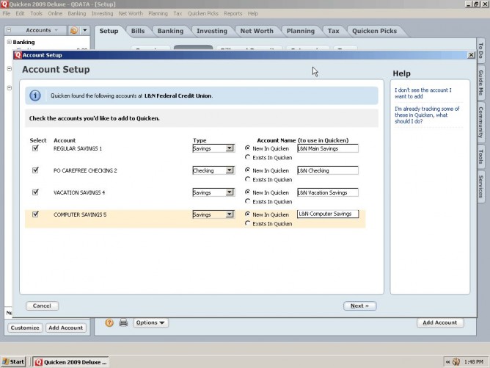Image resolution: width=490 pixels, height=368 pixels.
Task: Expand the Options dropdown menu
Action: point(151,322)
